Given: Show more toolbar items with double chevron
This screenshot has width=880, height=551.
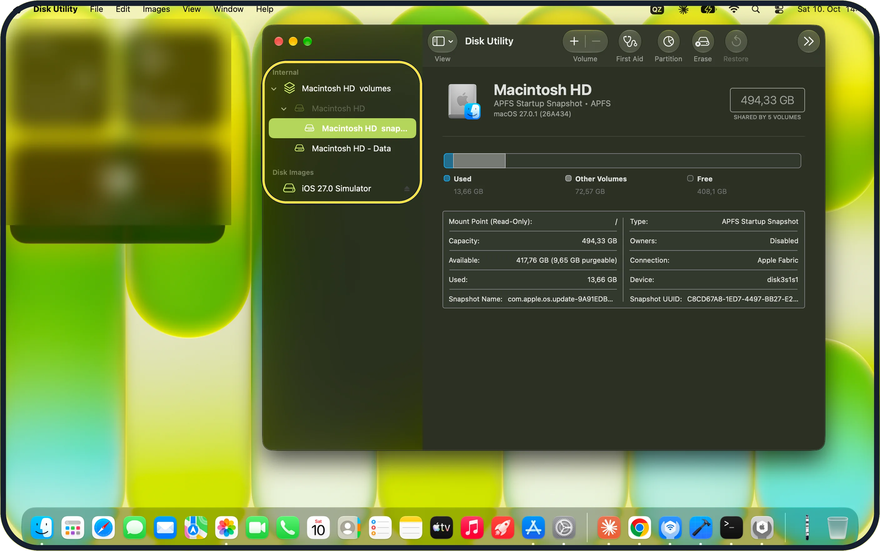Looking at the screenshot, I should coord(808,41).
